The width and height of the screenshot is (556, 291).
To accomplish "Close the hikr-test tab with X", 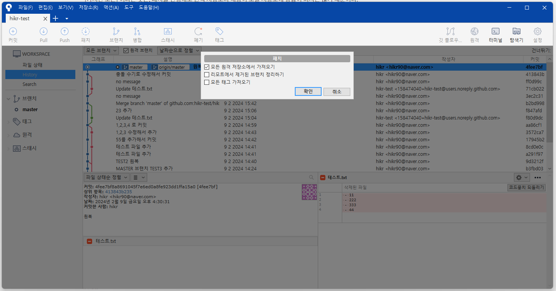I will click(x=45, y=18).
